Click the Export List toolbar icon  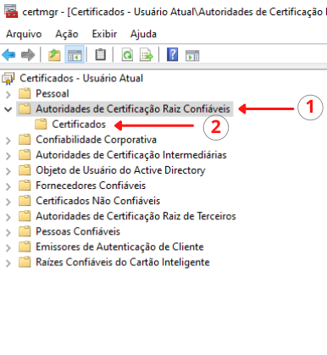(147, 54)
